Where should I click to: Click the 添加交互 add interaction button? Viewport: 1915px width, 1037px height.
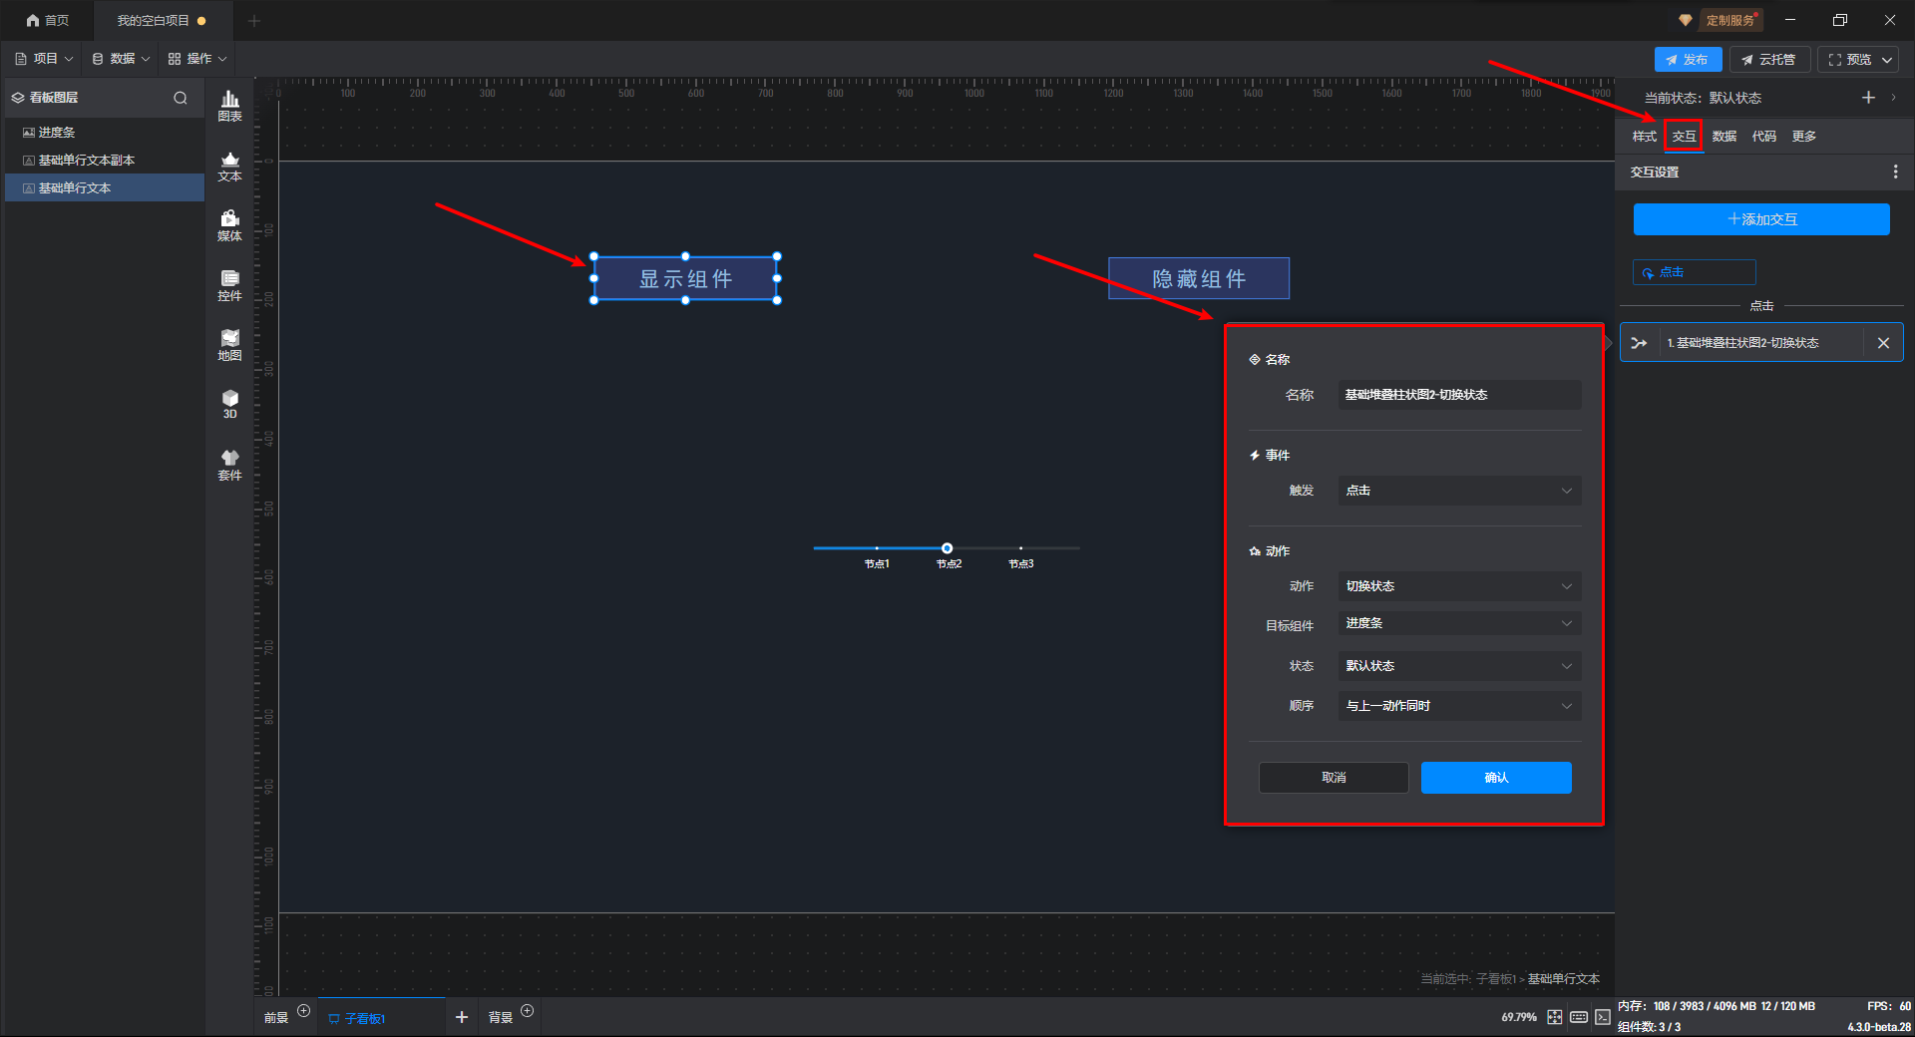[x=1761, y=219]
